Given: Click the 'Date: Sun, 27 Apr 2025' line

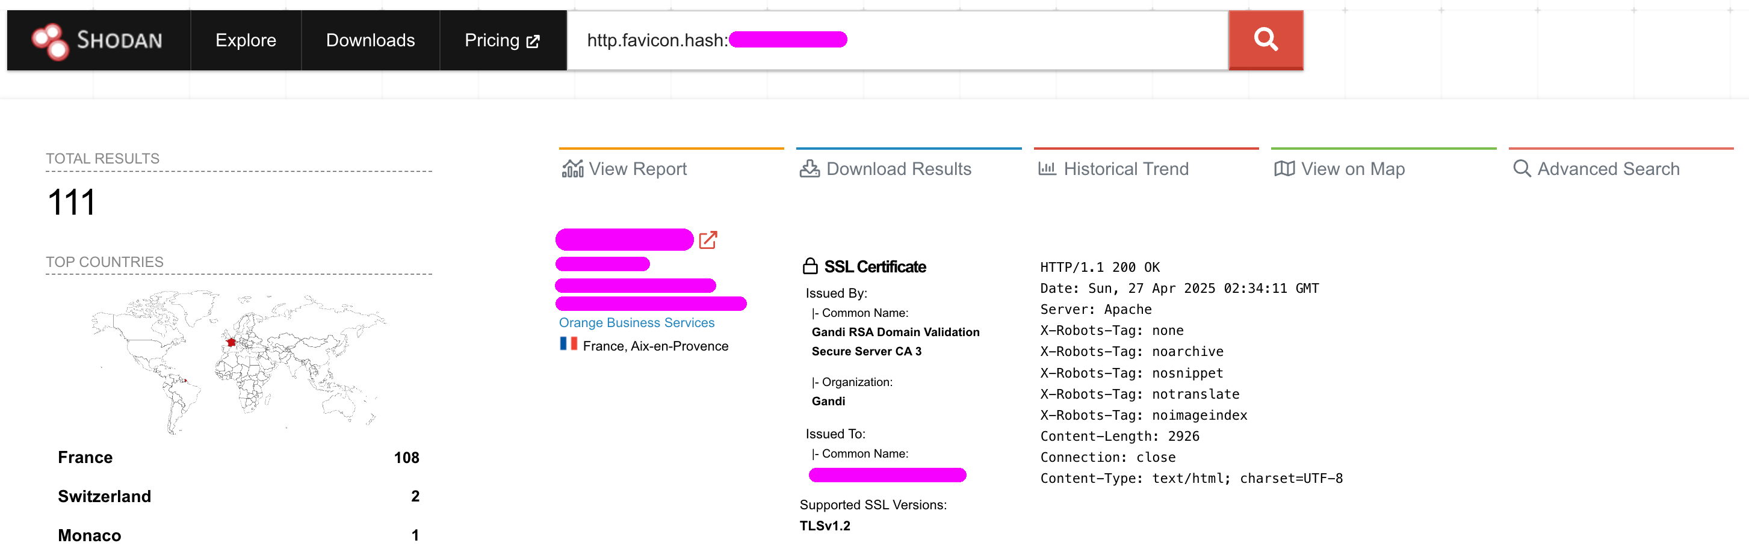Looking at the screenshot, I should [1180, 288].
